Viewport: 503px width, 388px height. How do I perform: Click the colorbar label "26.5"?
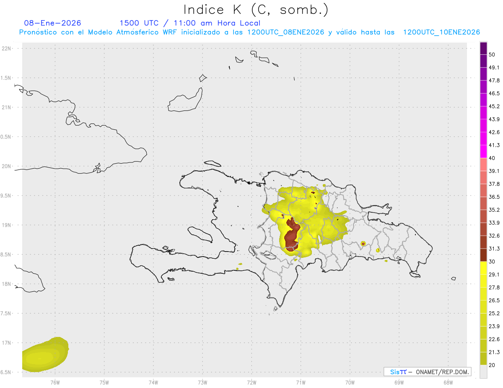(494, 301)
